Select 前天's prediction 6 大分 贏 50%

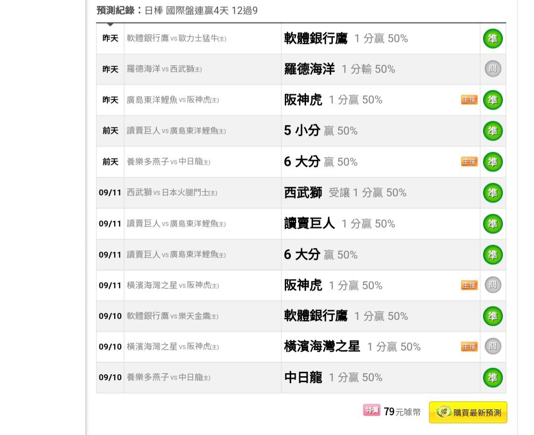(321, 162)
